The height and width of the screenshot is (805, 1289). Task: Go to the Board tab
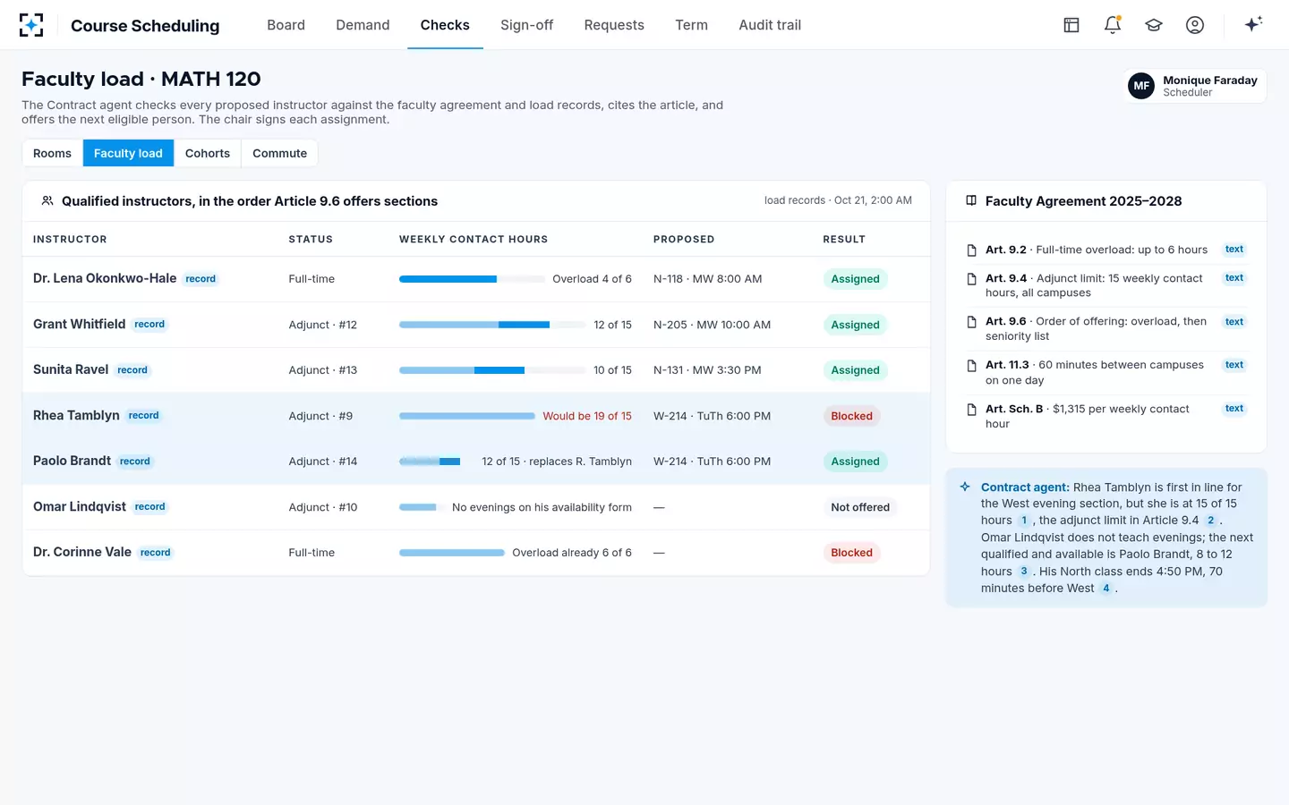point(286,25)
